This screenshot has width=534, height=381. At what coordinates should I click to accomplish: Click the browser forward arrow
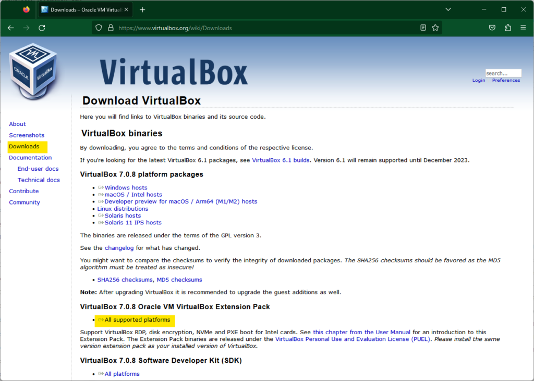coord(26,28)
